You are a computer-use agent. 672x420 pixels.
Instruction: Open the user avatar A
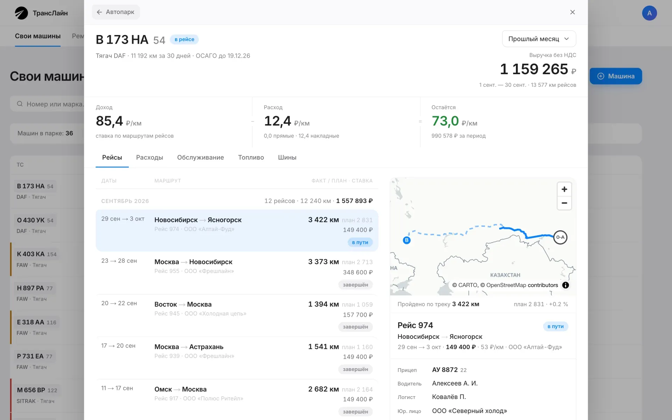[649, 13]
